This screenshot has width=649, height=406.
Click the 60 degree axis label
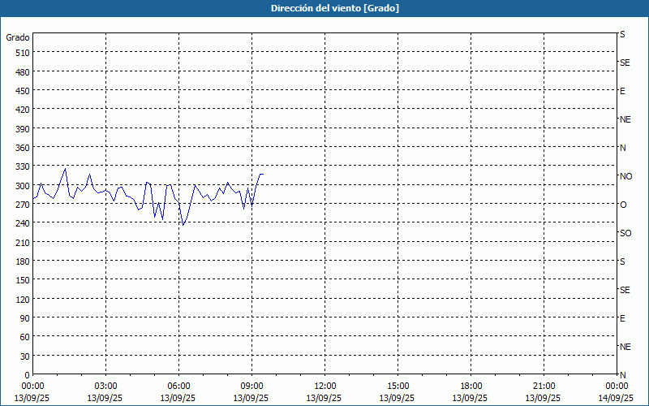[x=25, y=337]
